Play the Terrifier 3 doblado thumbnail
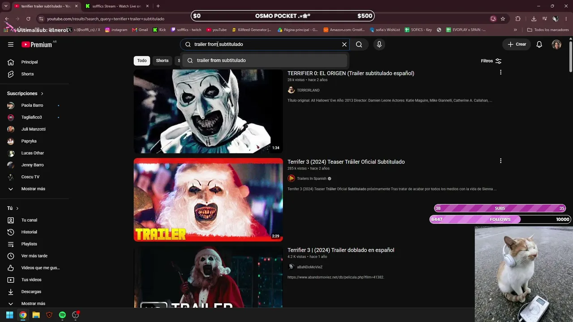Viewport: 573px width, 322px height. (208, 277)
